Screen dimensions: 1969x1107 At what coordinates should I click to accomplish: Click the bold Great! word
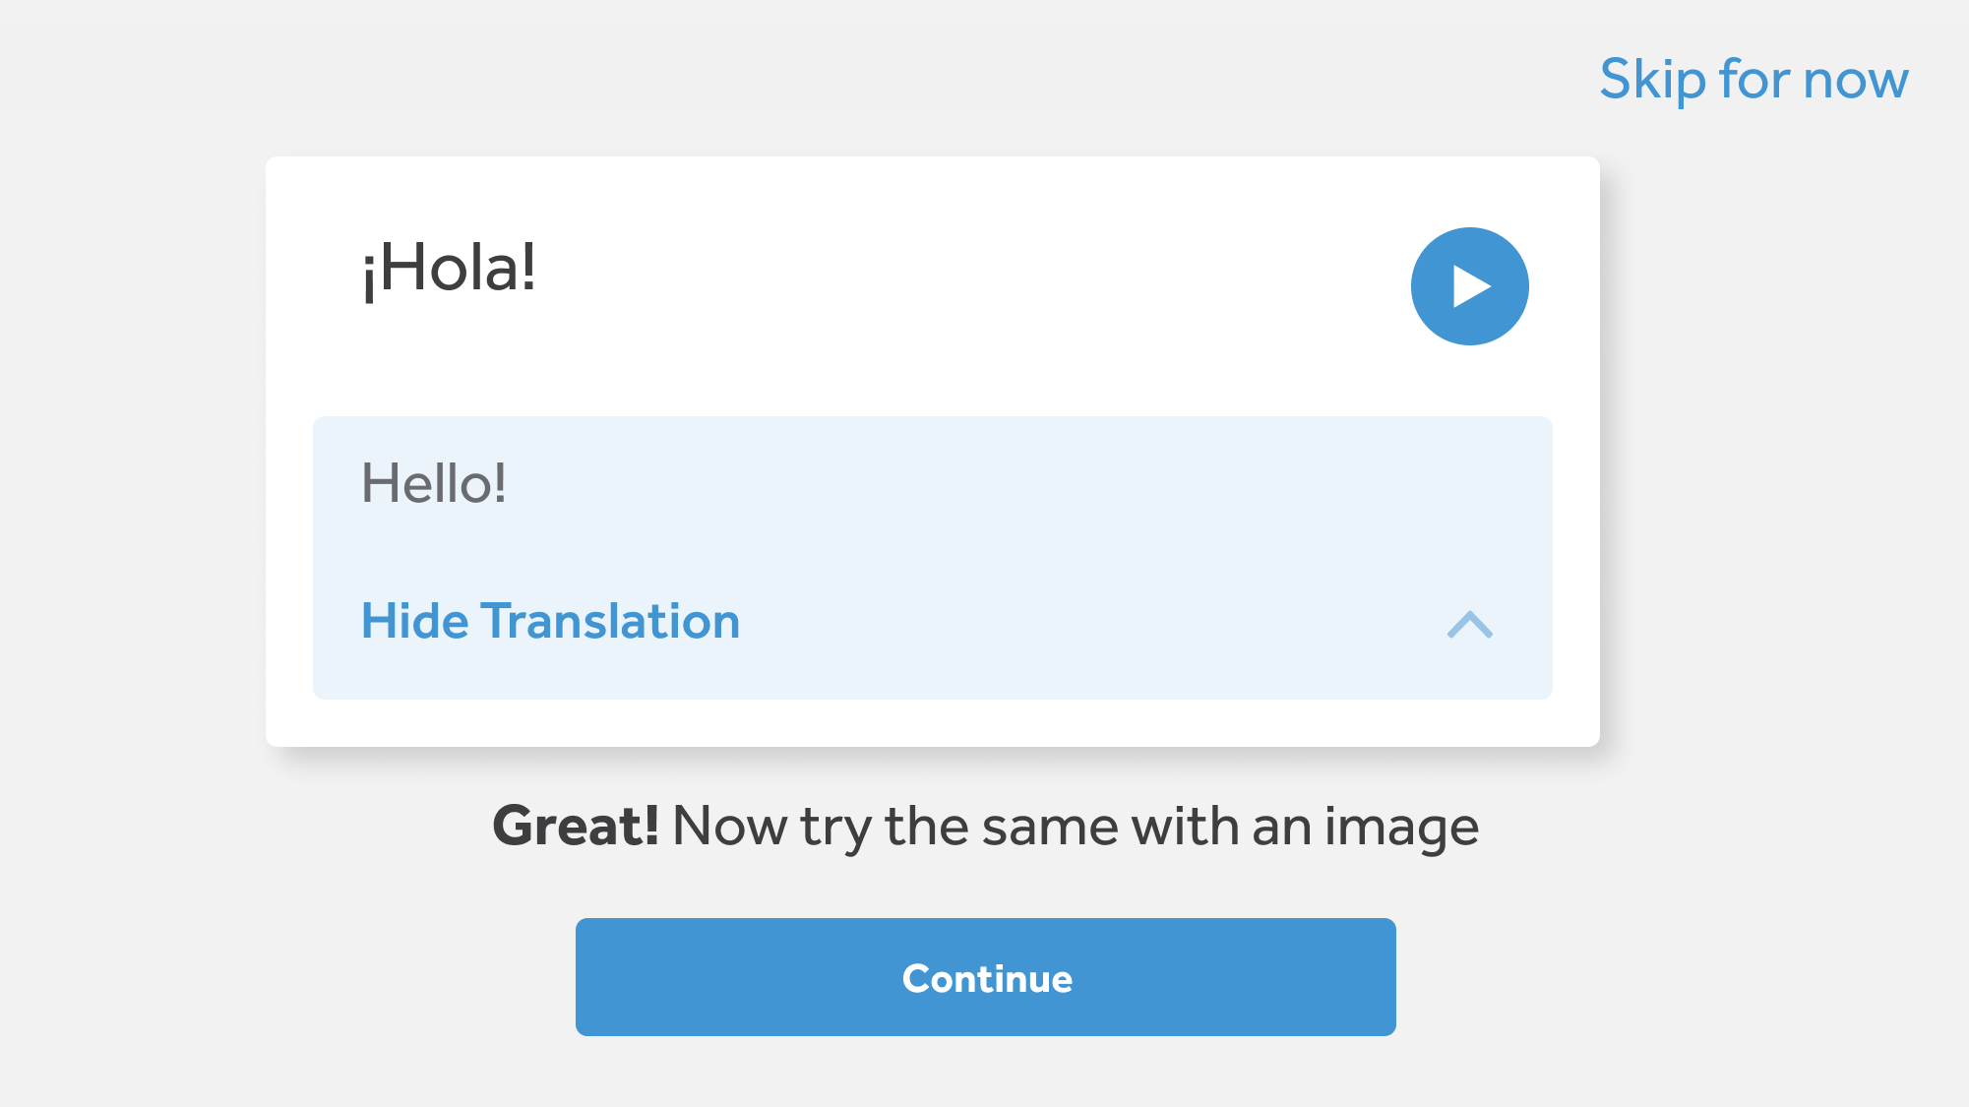click(x=576, y=826)
